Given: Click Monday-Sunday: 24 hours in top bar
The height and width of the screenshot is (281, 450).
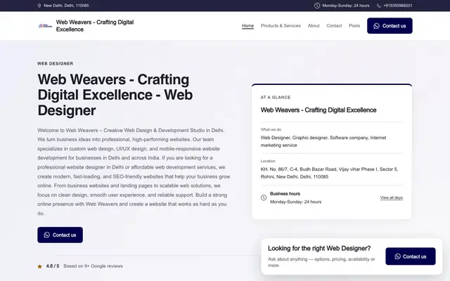Looking at the screenshot, I should click(346, 6).
